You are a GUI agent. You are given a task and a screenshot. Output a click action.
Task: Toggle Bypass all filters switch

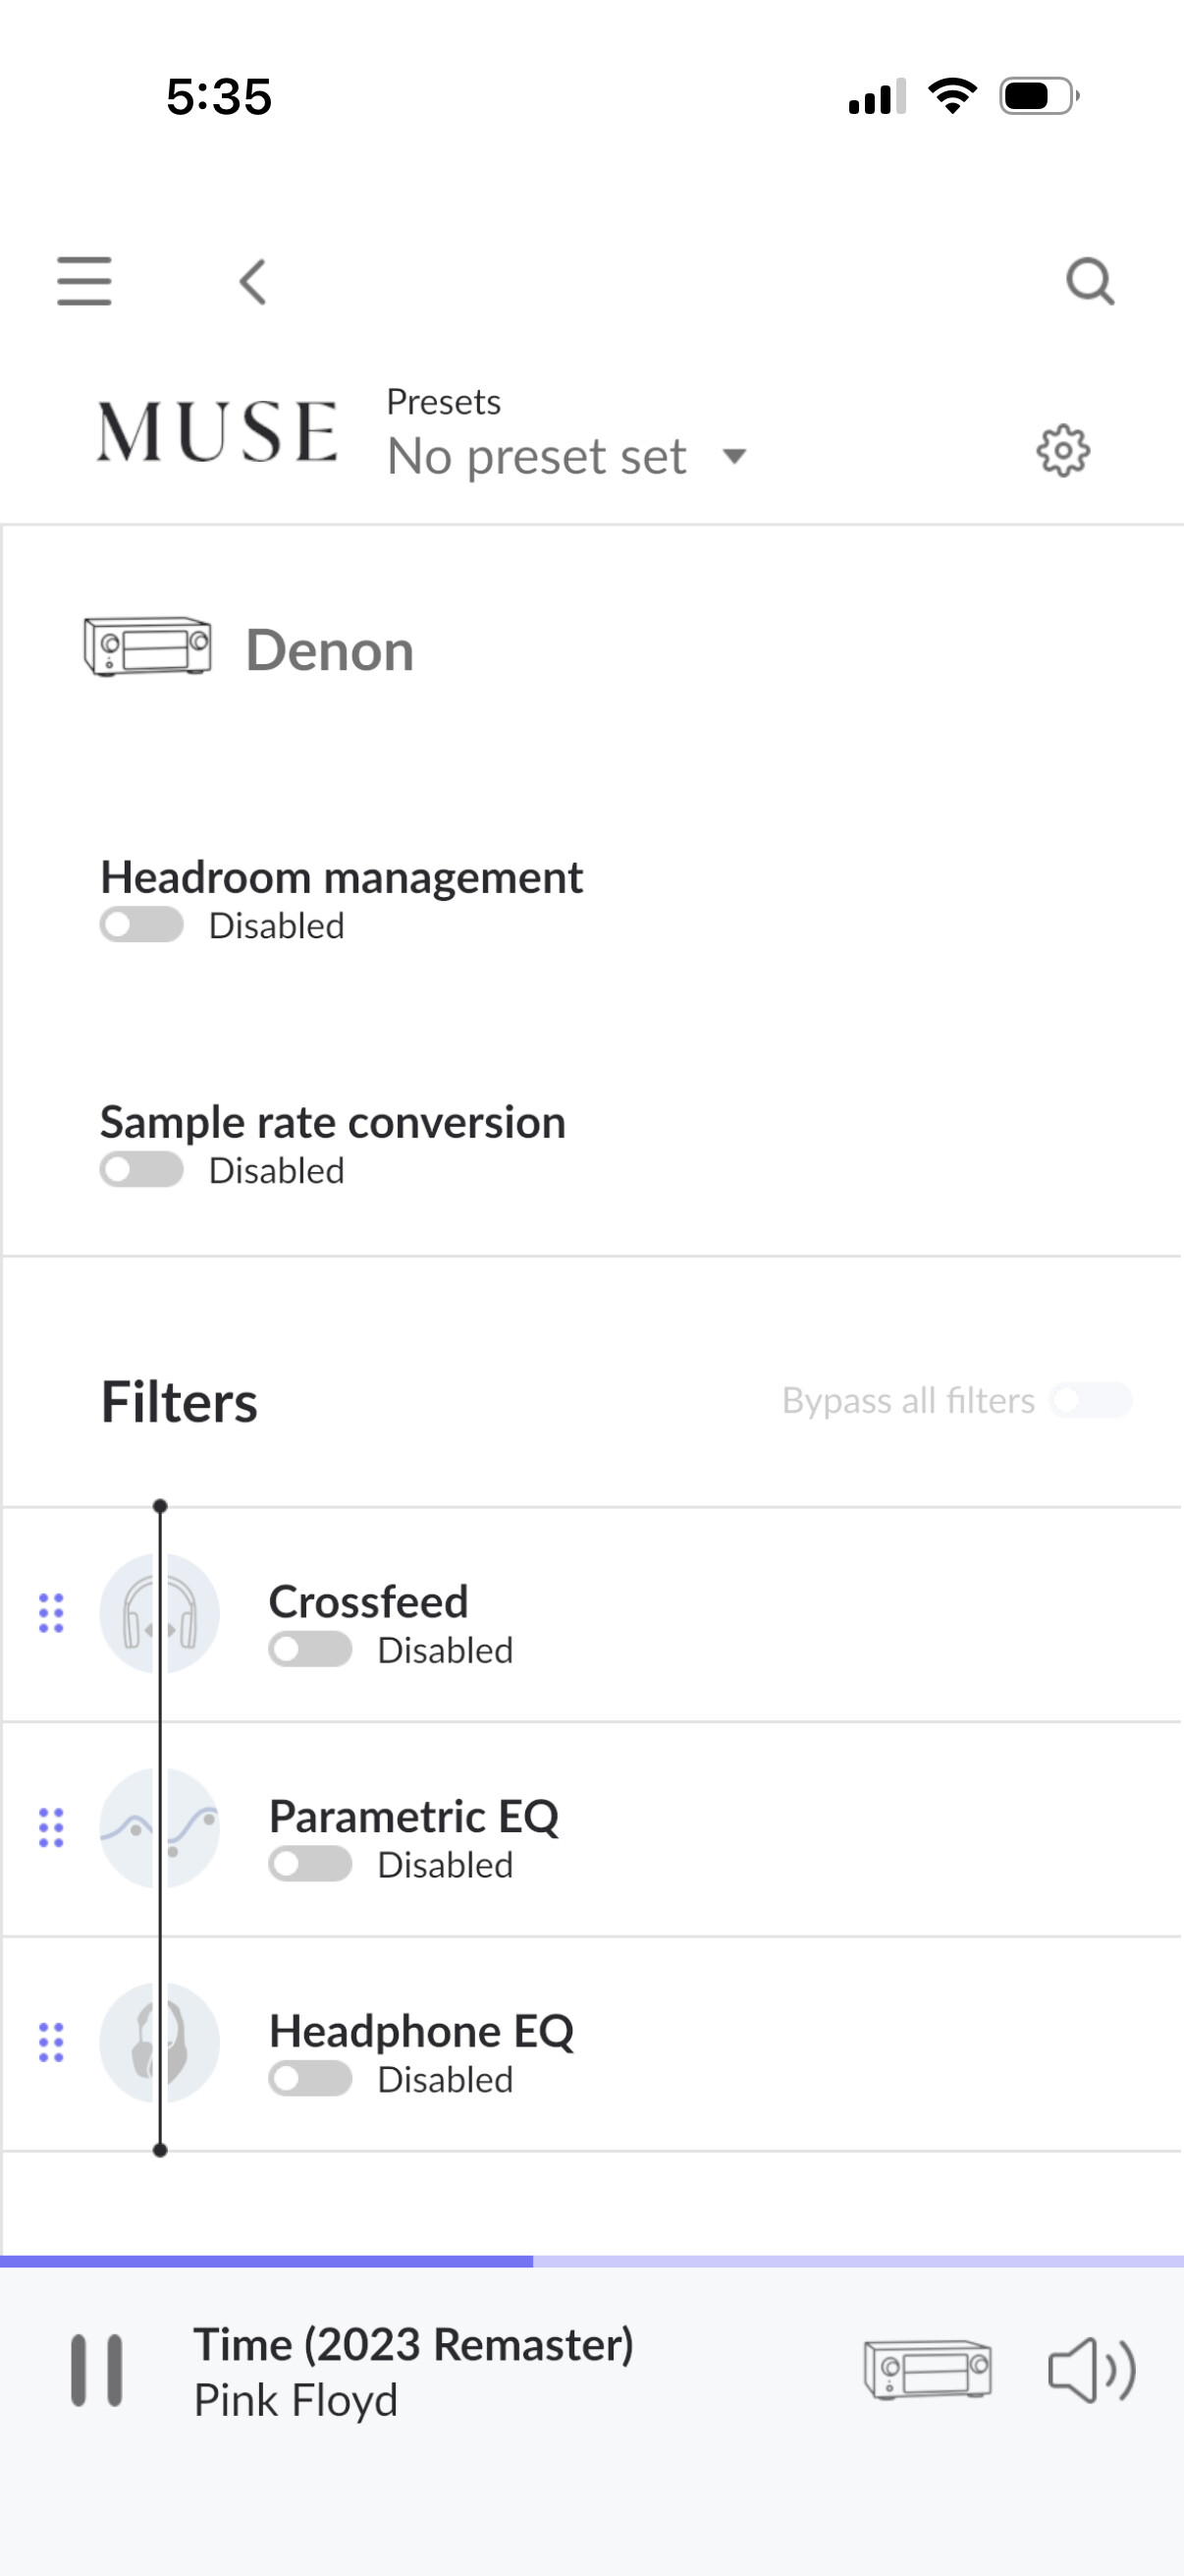pyautogui.click(x=1090, y=1400)
